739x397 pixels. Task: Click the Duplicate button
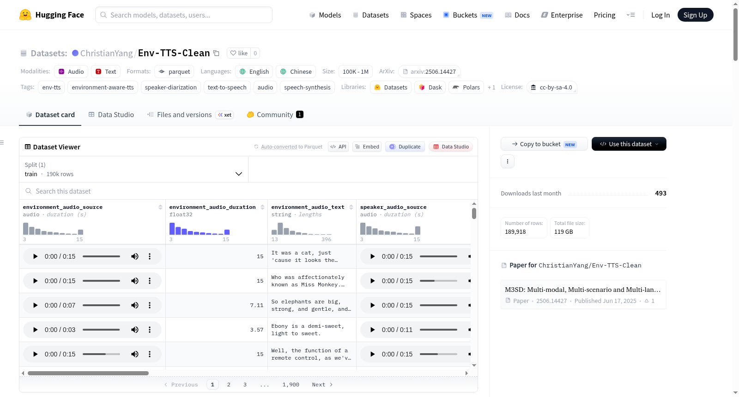405,147
